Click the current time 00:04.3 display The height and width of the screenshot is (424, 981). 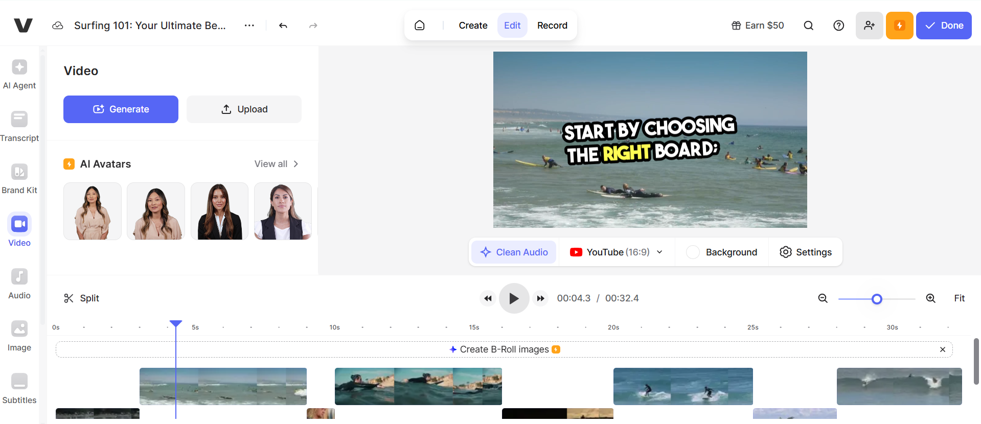point(574,298)
